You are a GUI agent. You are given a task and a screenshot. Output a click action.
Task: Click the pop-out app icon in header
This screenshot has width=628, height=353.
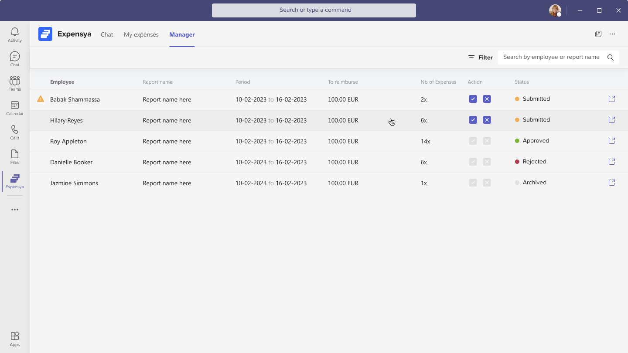[598, 34]
